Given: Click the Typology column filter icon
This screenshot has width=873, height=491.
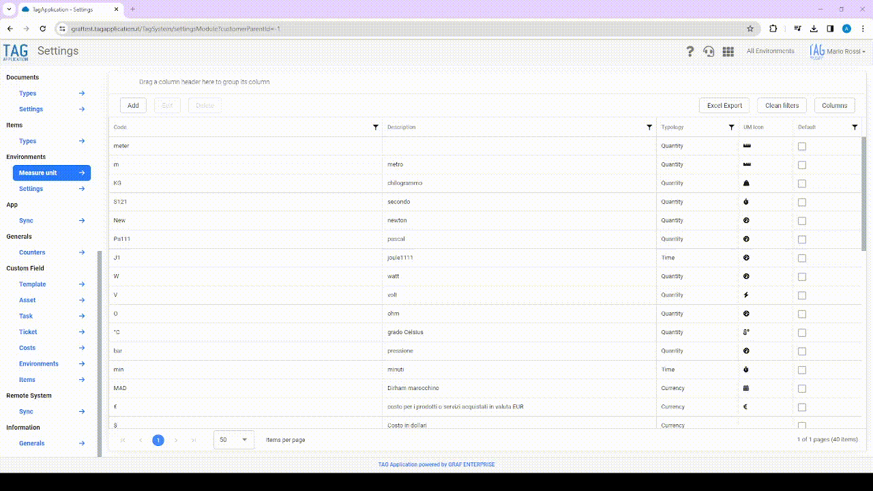Looking at the screenshot, I should point(731,128).
